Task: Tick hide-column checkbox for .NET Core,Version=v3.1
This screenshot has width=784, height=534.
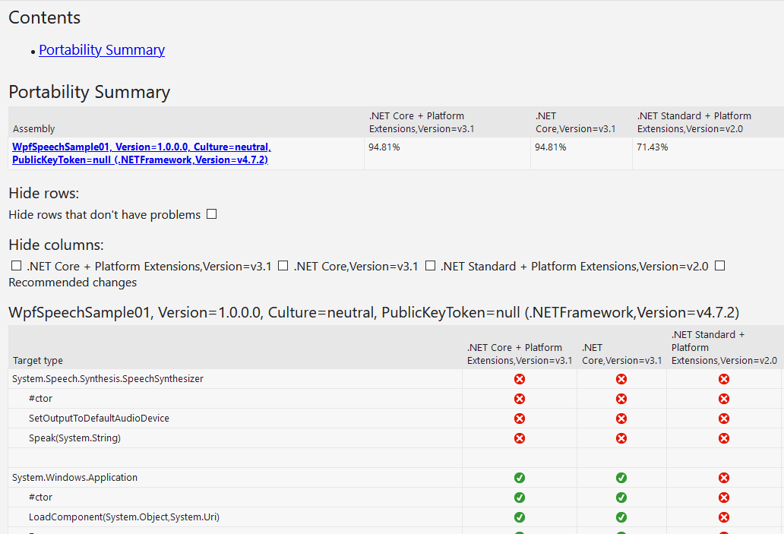Action: (x=283, y=266)
